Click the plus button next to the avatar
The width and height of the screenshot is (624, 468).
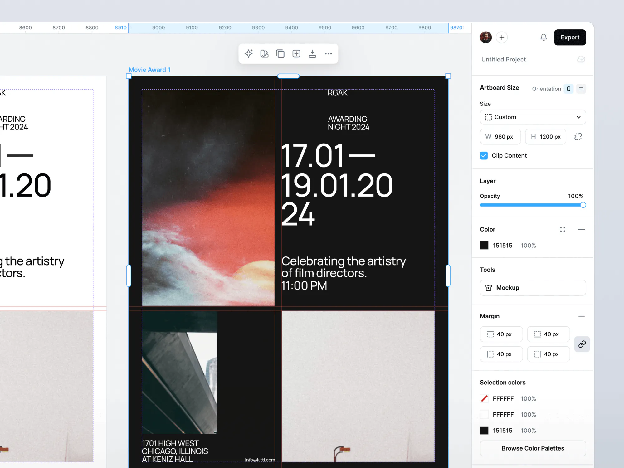pos(502,37)
